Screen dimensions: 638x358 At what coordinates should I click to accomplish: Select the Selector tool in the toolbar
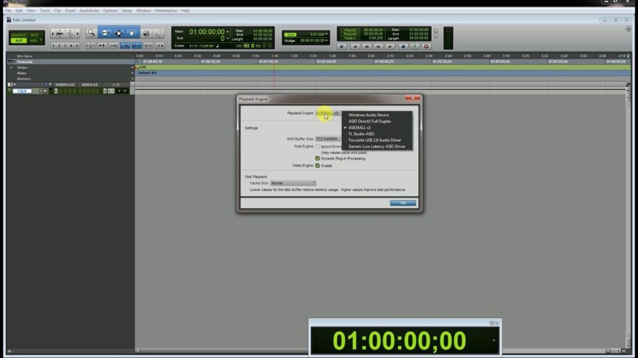[x=118, y=34]
